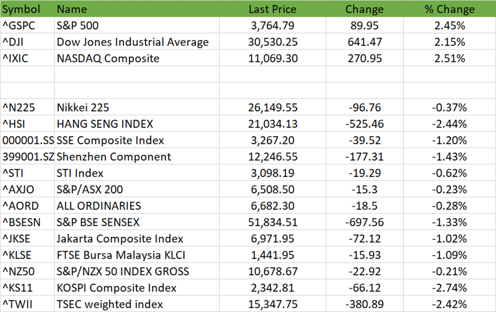Select the 'KOSPI Composite Index' cell
496x312 pixels.
pos(137,288)
